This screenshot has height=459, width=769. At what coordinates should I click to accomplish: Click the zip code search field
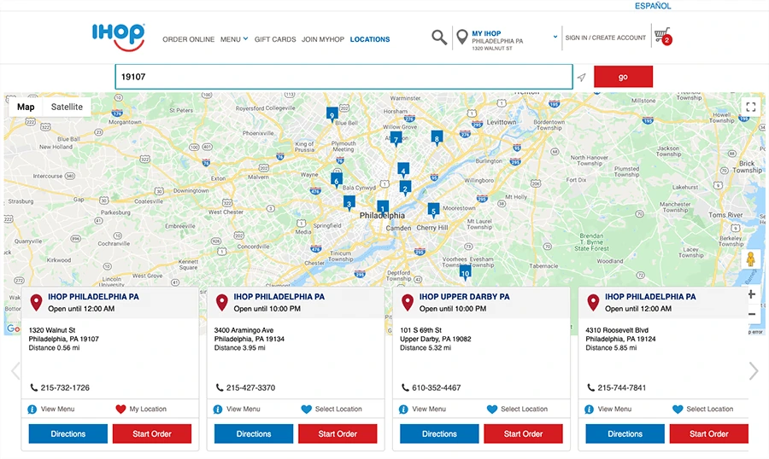coord(343,77)
